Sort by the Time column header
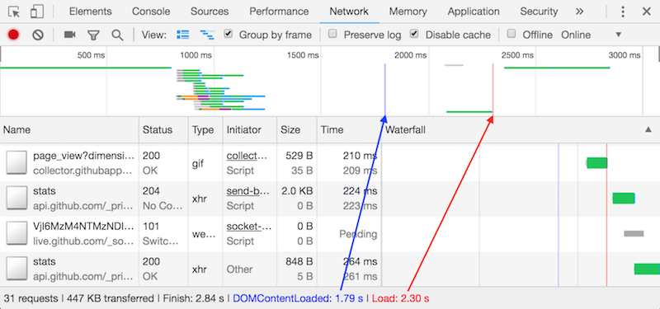Image resolution: width=660 pixels, height=309 pixels. pos(349,130)
